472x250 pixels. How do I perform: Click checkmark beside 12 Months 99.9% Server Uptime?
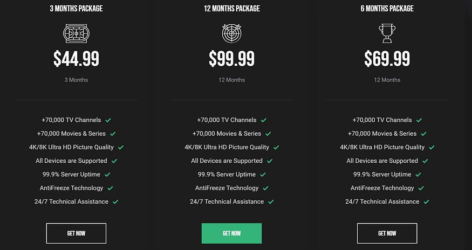click(x=263, y=175)
